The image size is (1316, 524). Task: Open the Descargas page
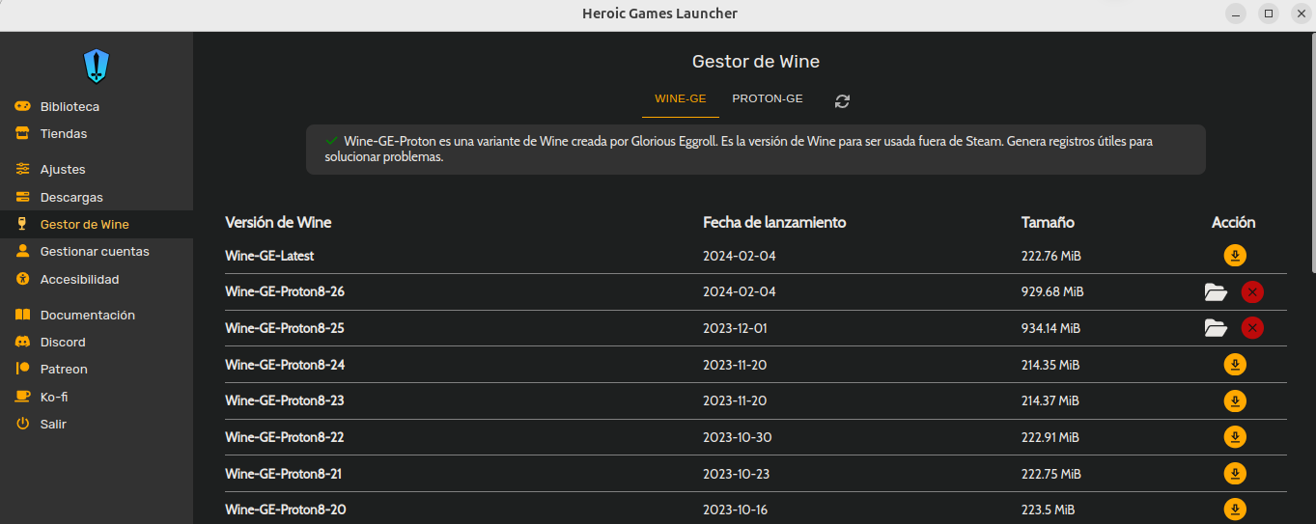(x=71, y=197)
